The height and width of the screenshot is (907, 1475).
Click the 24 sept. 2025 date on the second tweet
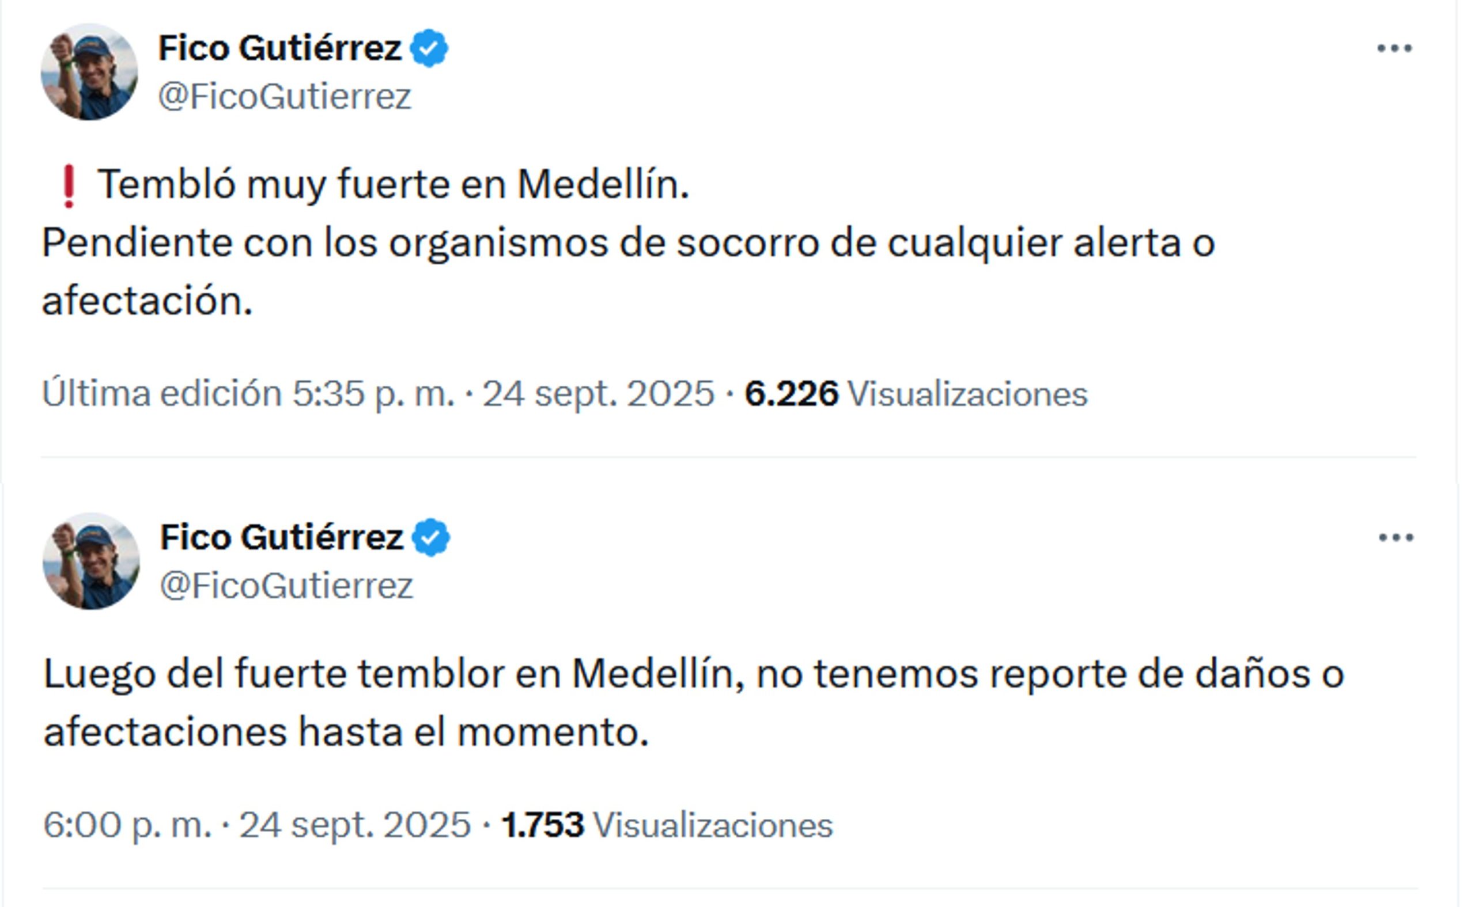[355, 825]
